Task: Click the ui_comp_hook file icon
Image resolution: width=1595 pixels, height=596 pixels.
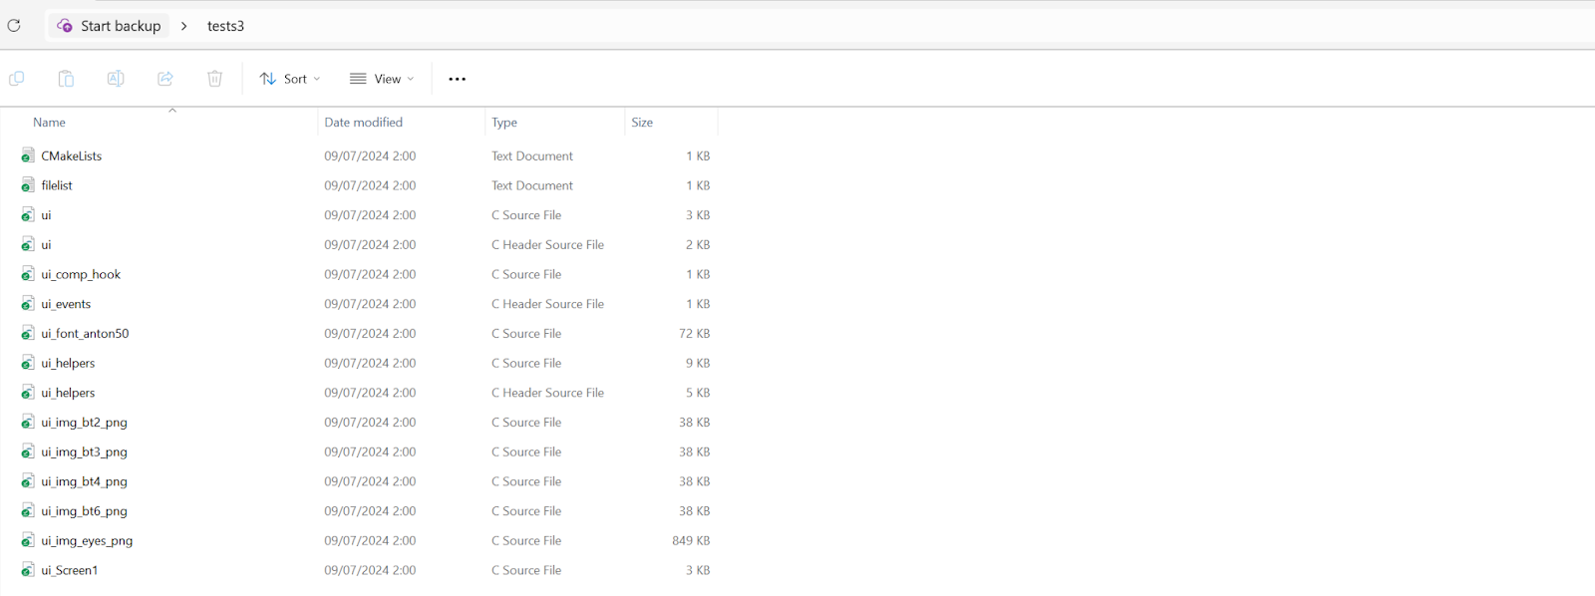Action: tap(28, 274)
